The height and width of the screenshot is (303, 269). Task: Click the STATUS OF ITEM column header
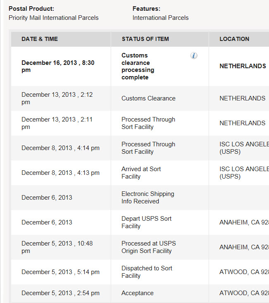pos(145,39)
